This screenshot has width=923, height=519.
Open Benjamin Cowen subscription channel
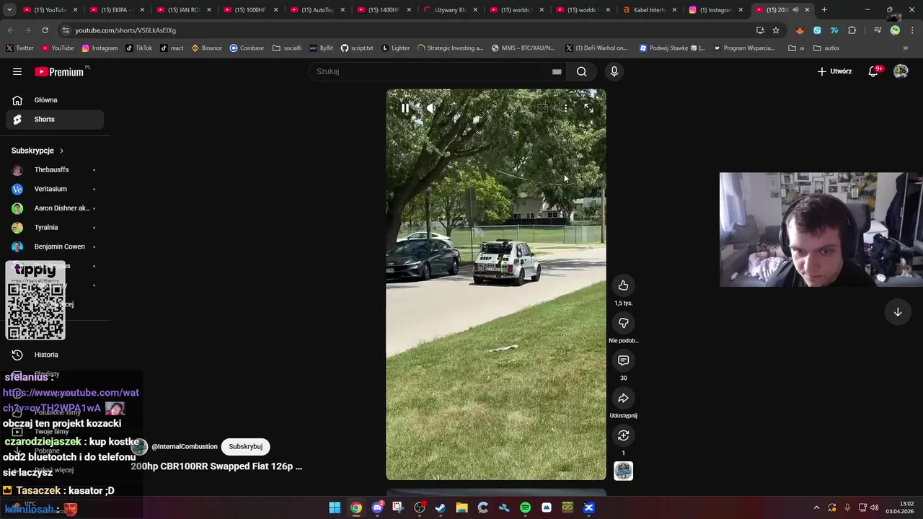55,247
